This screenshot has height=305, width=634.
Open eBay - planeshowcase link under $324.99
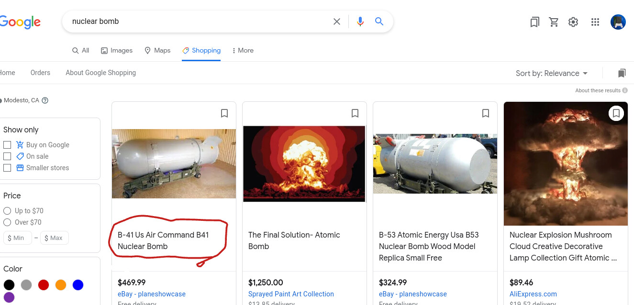point(413,294)
